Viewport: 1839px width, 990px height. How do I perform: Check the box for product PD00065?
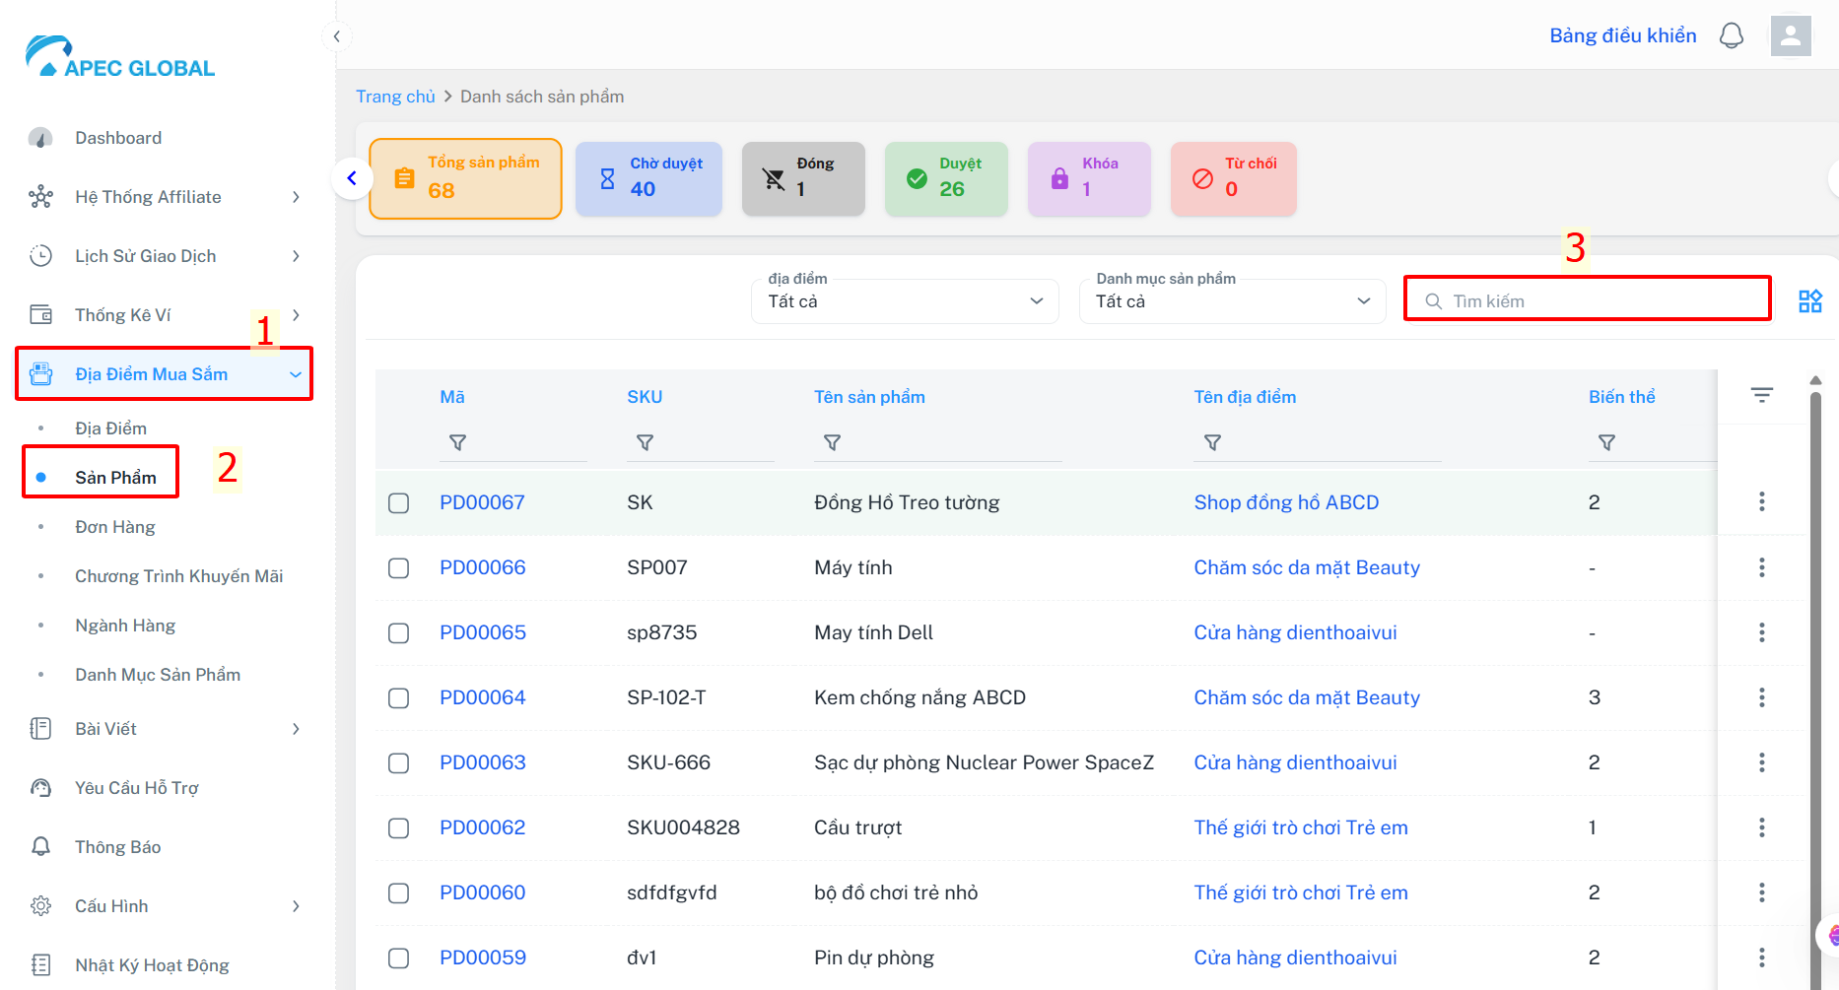tap(399, 633)
